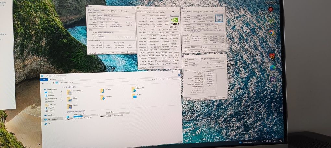Image resolution: width=331 pixels, height=148 pixels.
Task: Open the address bar history dropdown in Explorer
Action: tap(153, 79)
